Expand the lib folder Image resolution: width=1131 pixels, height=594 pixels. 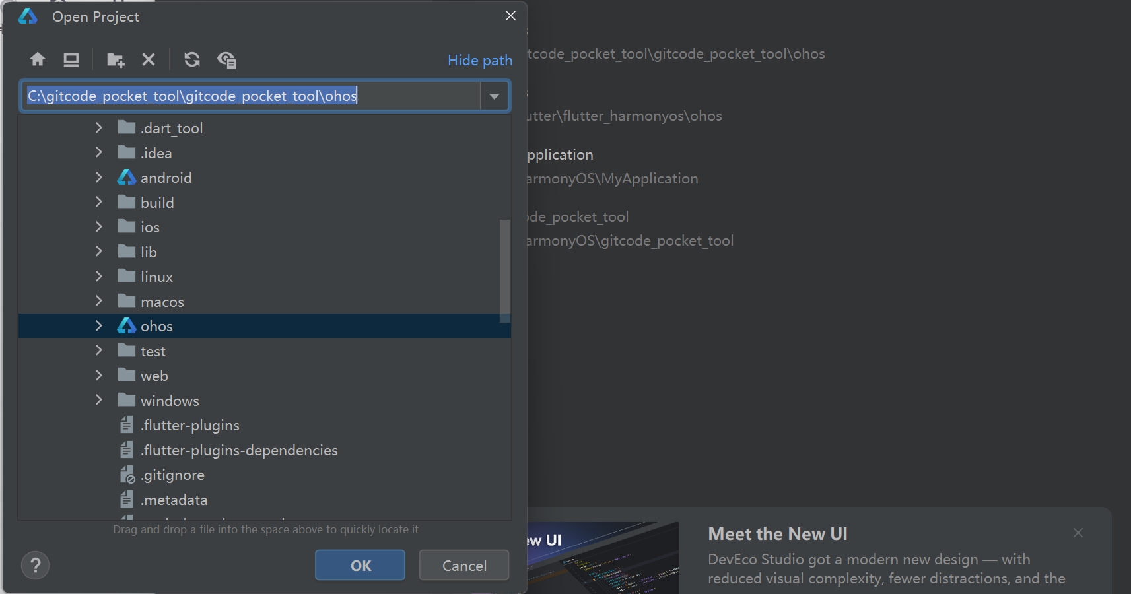(99, 251)
